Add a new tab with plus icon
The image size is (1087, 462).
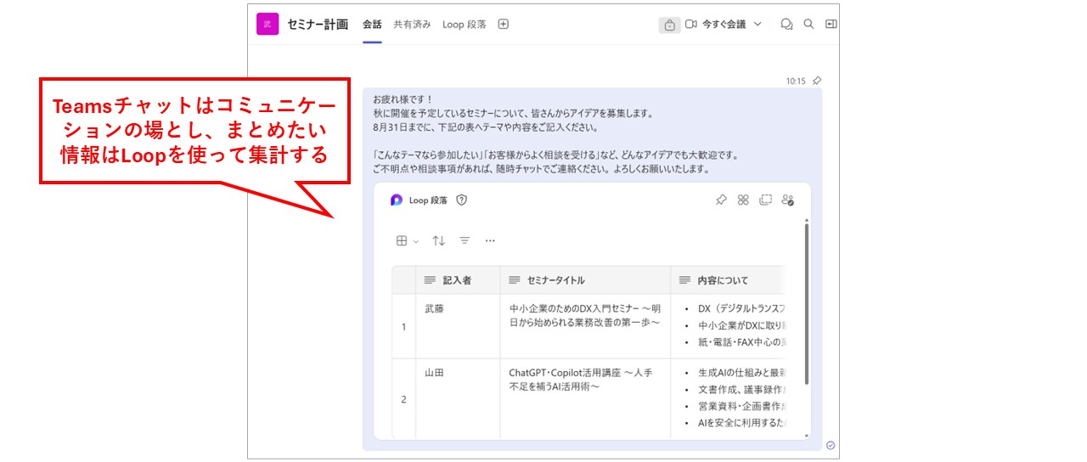[503, 25]
